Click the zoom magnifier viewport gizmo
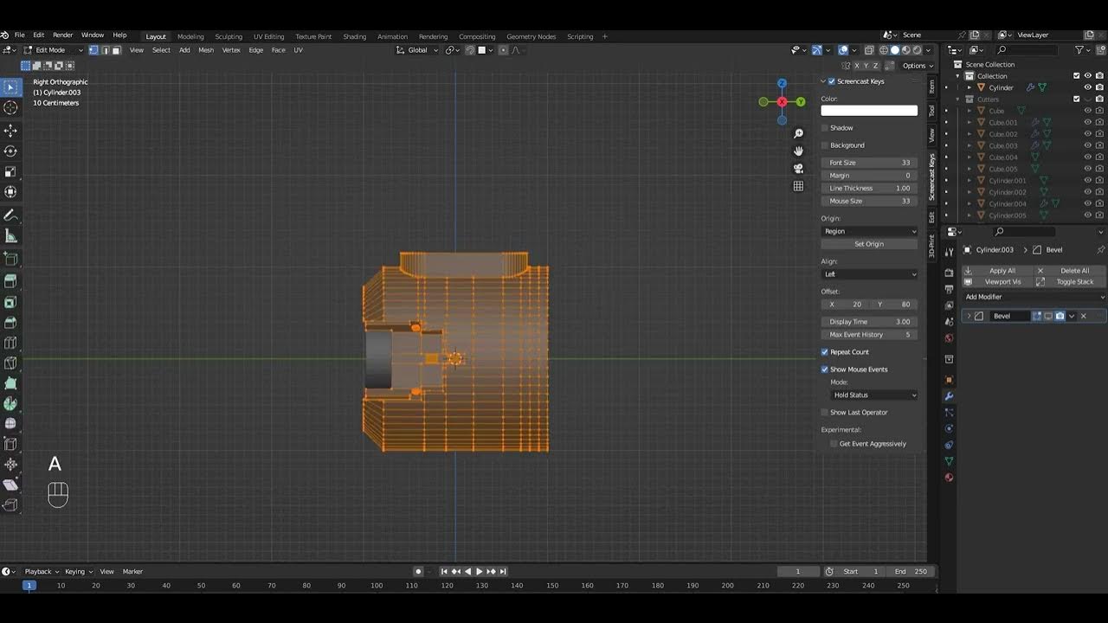Screen dimensions: 1108x623 tap(798, 133)
